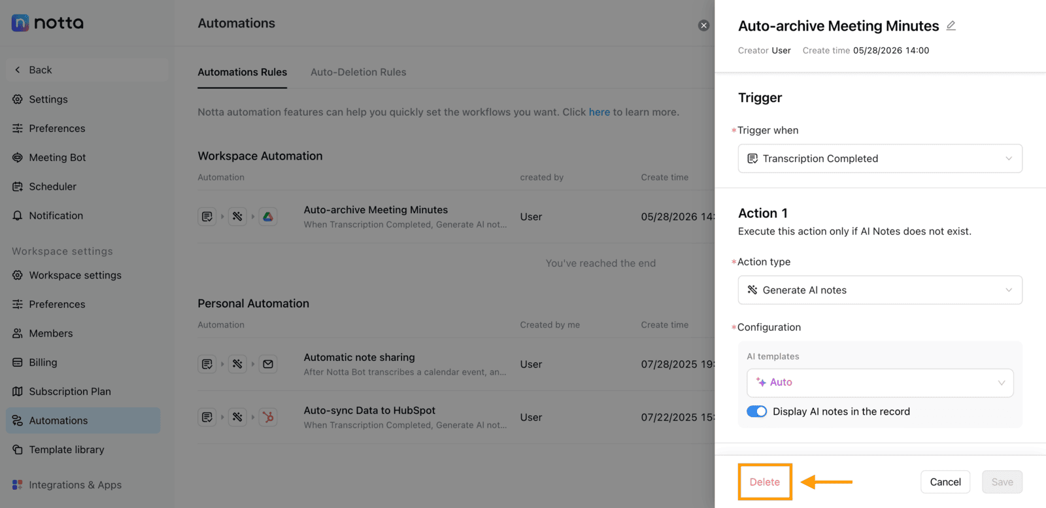
Task: Open the Action type Generate AI notes dropdown
Action: coord(880,290)
